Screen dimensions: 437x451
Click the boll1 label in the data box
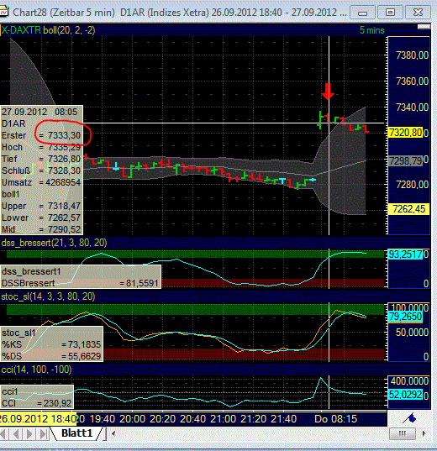(x=11, y=195)
